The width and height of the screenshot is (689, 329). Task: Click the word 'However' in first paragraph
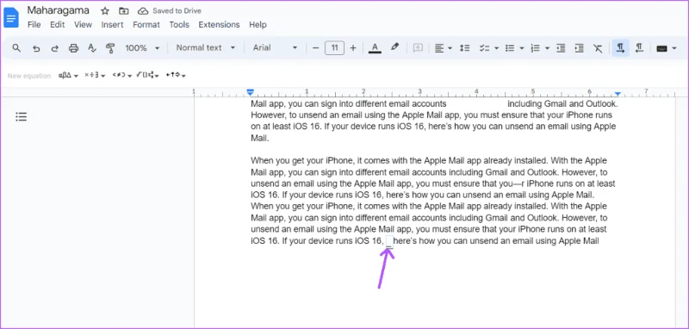[x=268, y=115]
